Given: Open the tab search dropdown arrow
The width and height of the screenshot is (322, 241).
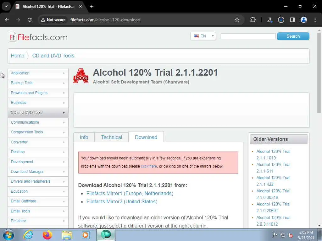Looking at the screenshot, I should click(x=6, y=6).
